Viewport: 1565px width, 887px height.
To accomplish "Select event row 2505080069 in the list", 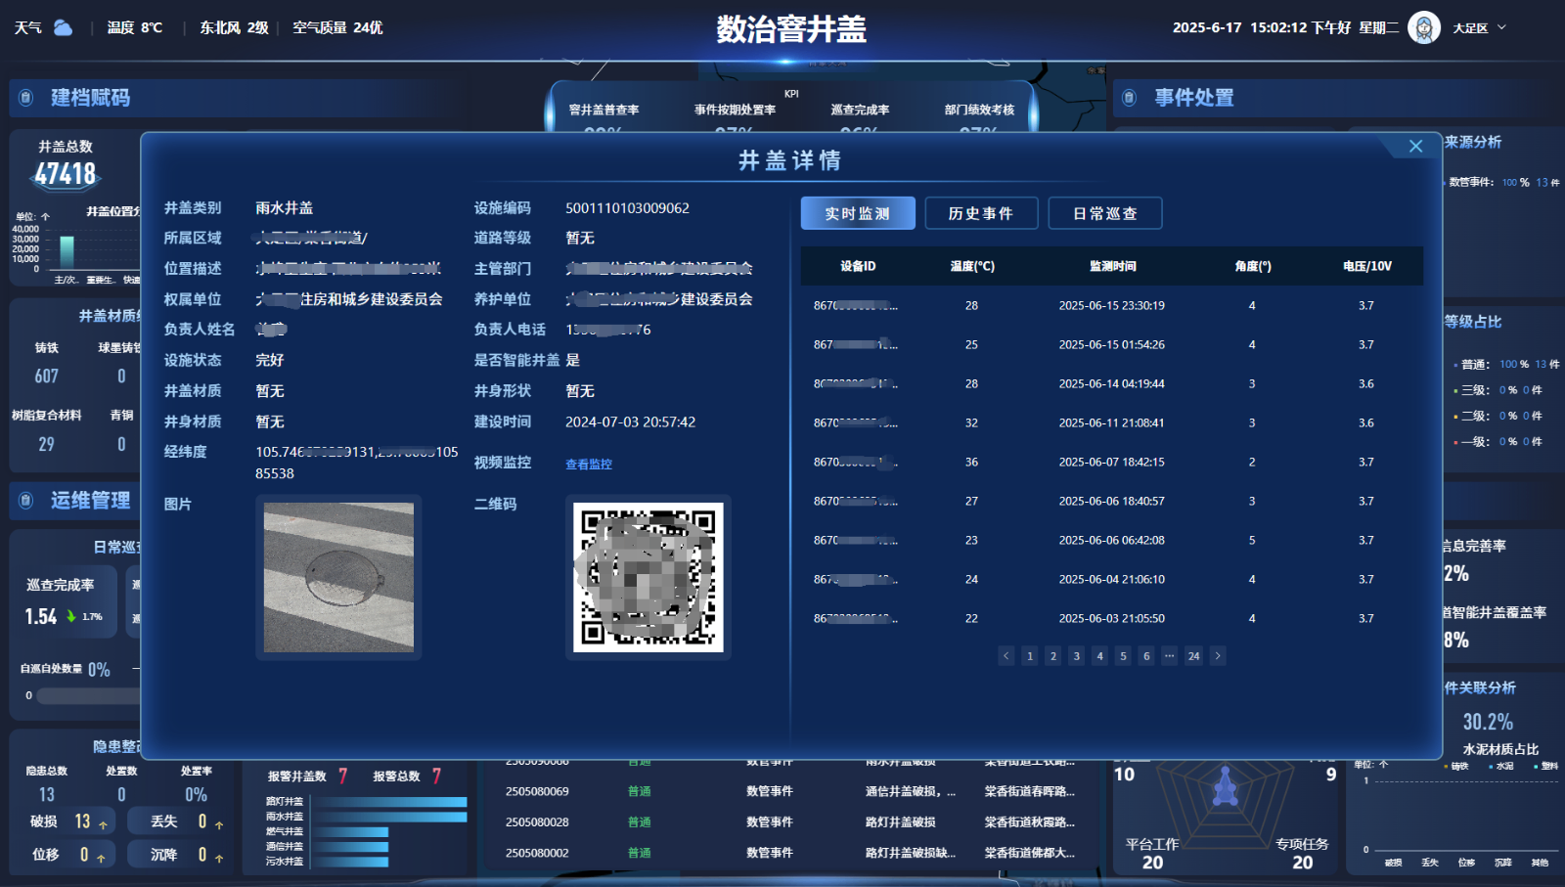I will point(537,791).
